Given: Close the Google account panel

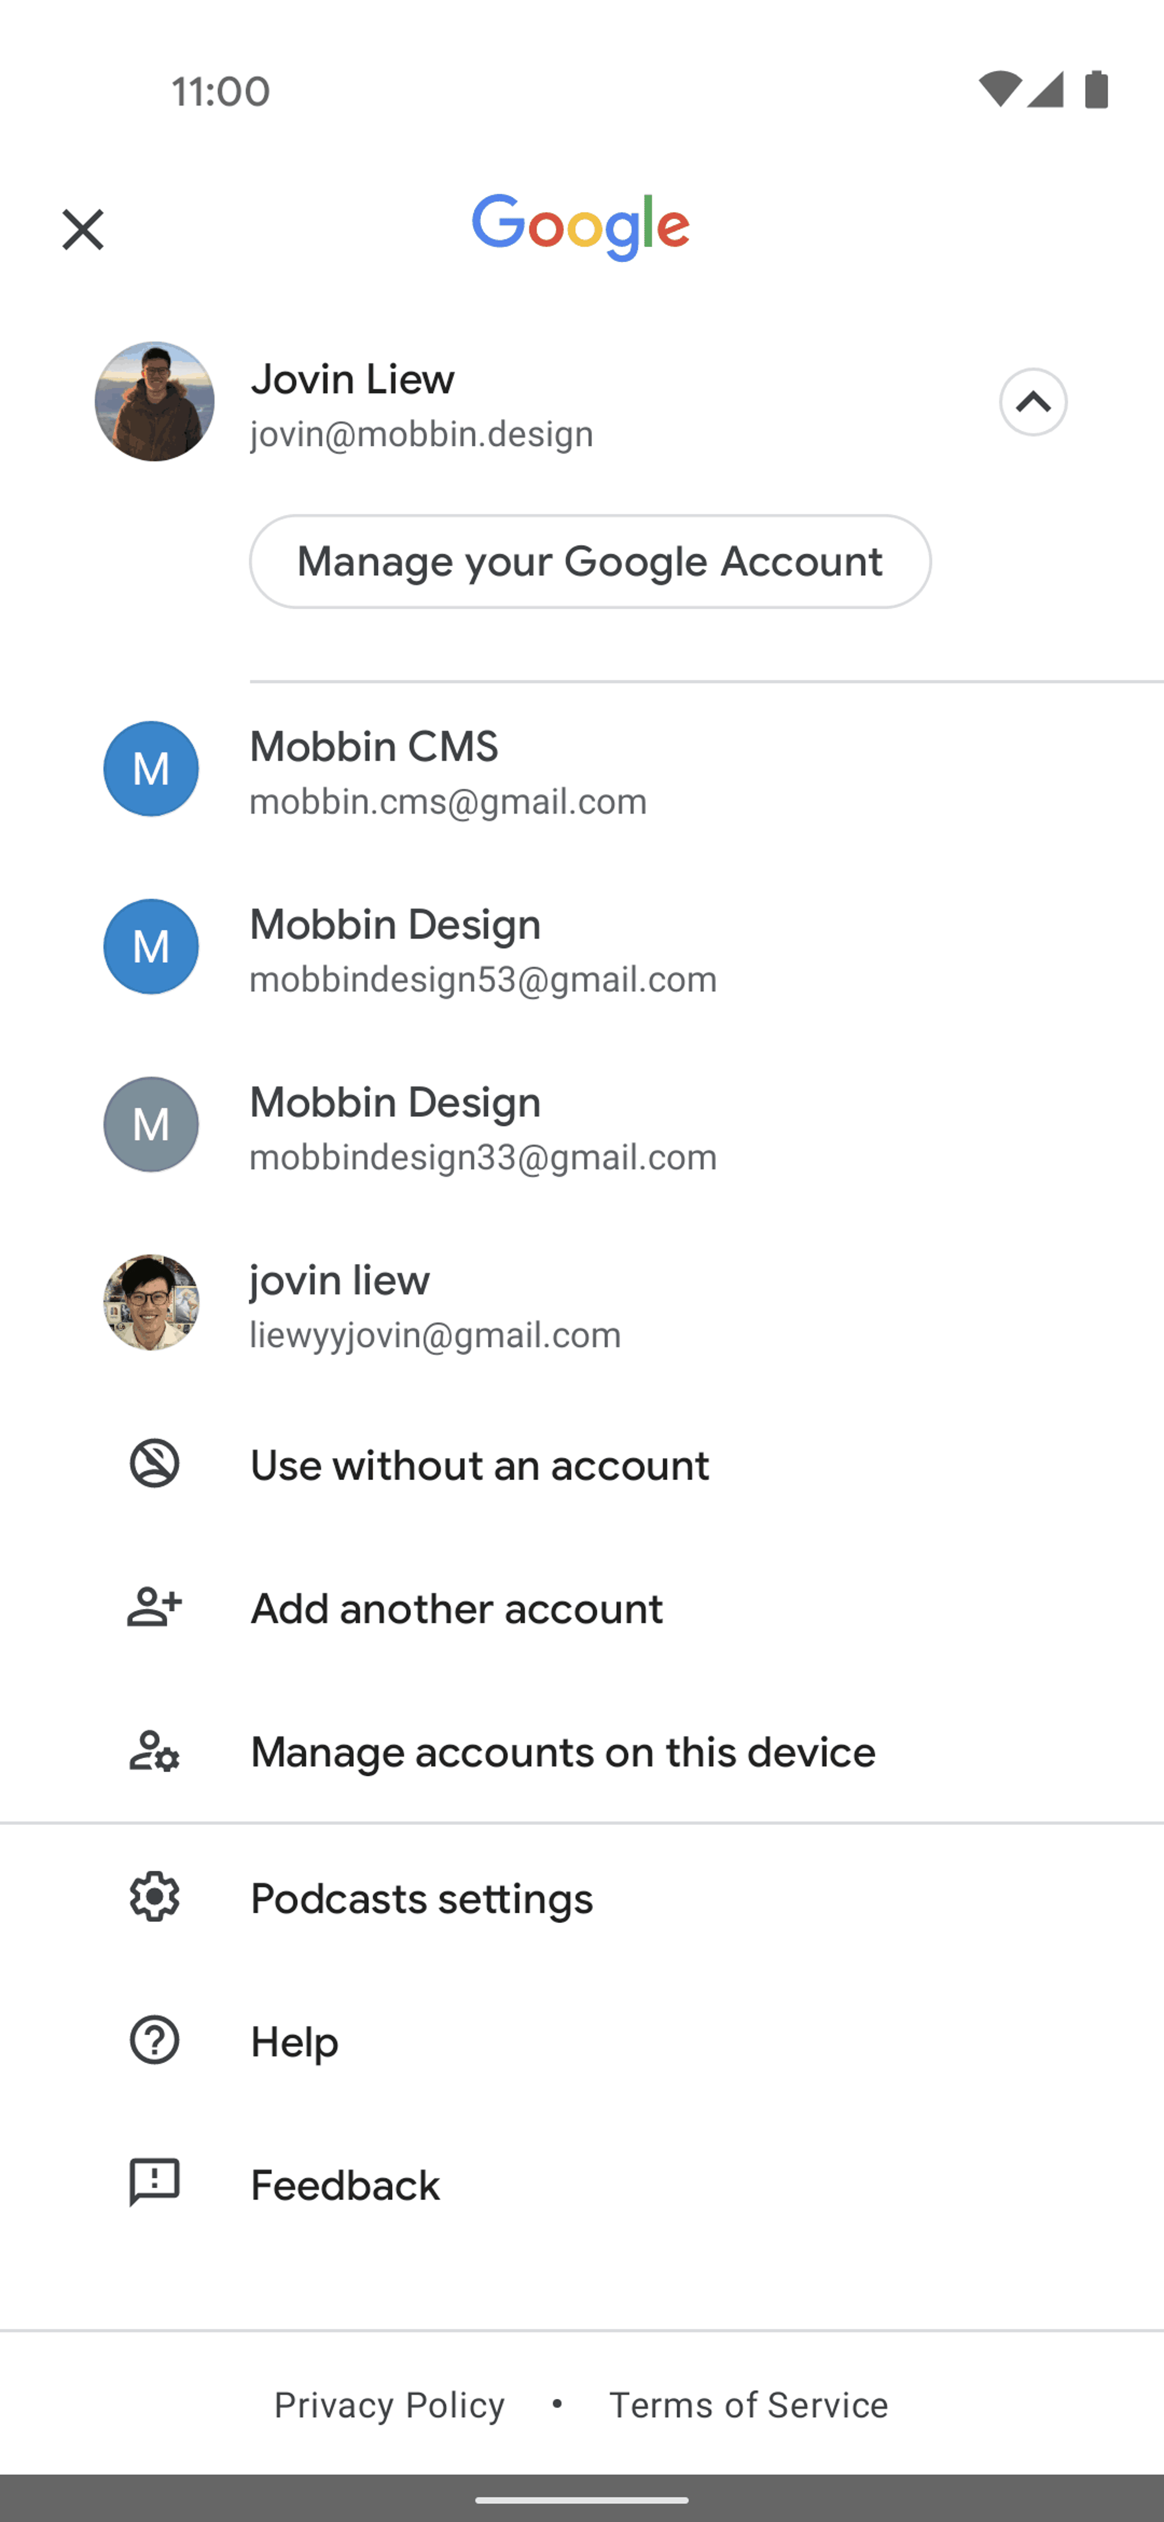Looking at the screenshot, I should [x=82, y=230].
